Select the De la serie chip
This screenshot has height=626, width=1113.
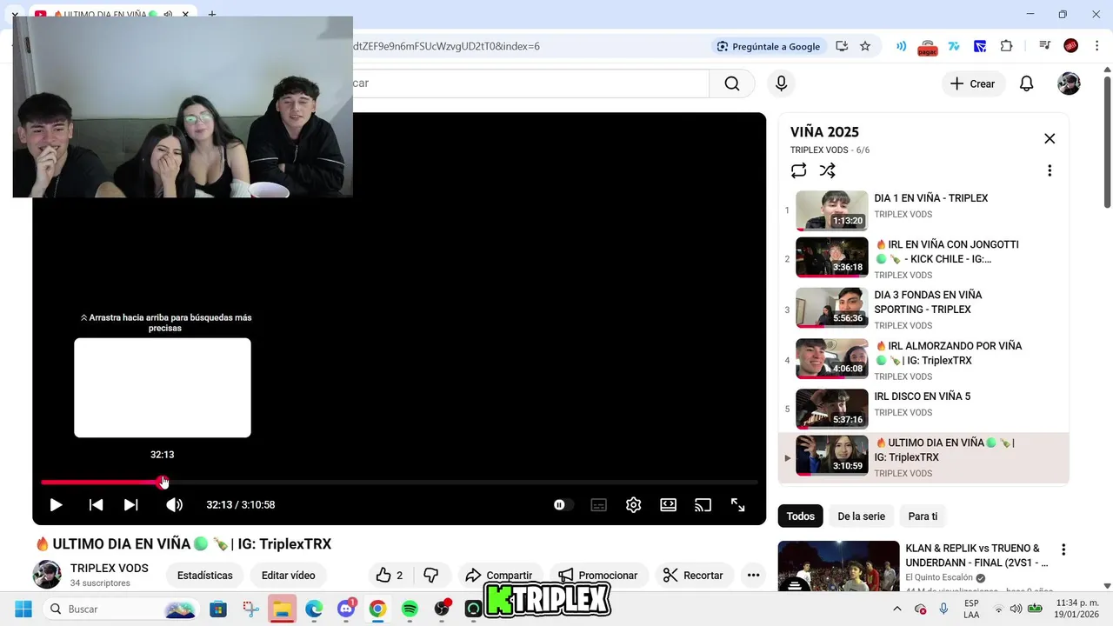(x=861, y=516)
